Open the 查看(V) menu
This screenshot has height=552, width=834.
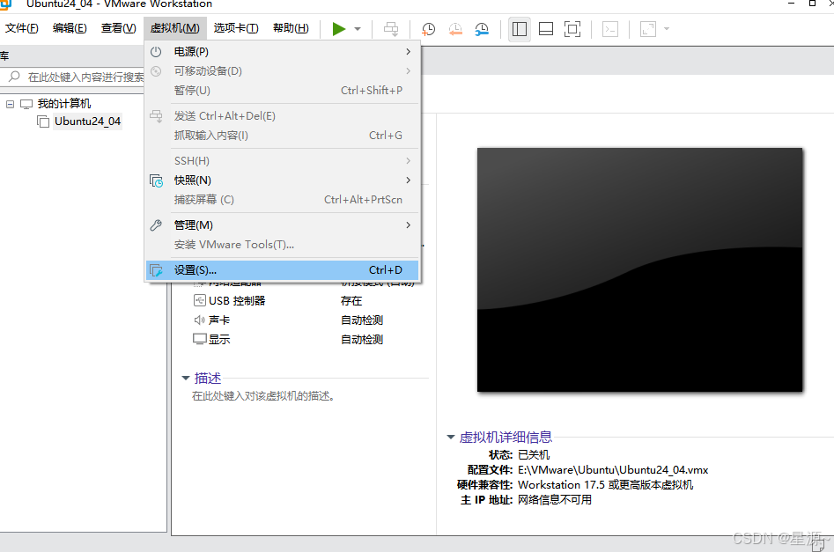(119, 28)
